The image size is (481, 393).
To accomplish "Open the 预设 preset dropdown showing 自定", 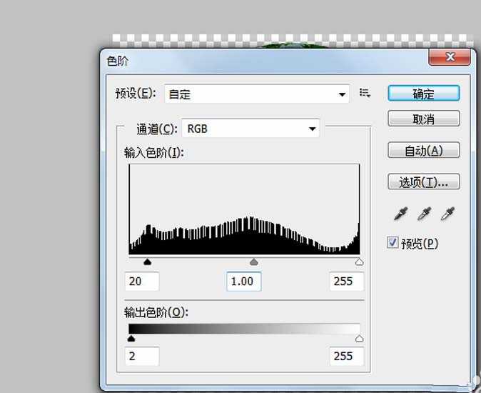I will tap(256, 94).
